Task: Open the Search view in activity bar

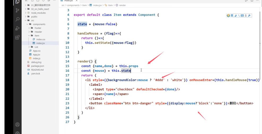Action: click(x=17, y=19)
